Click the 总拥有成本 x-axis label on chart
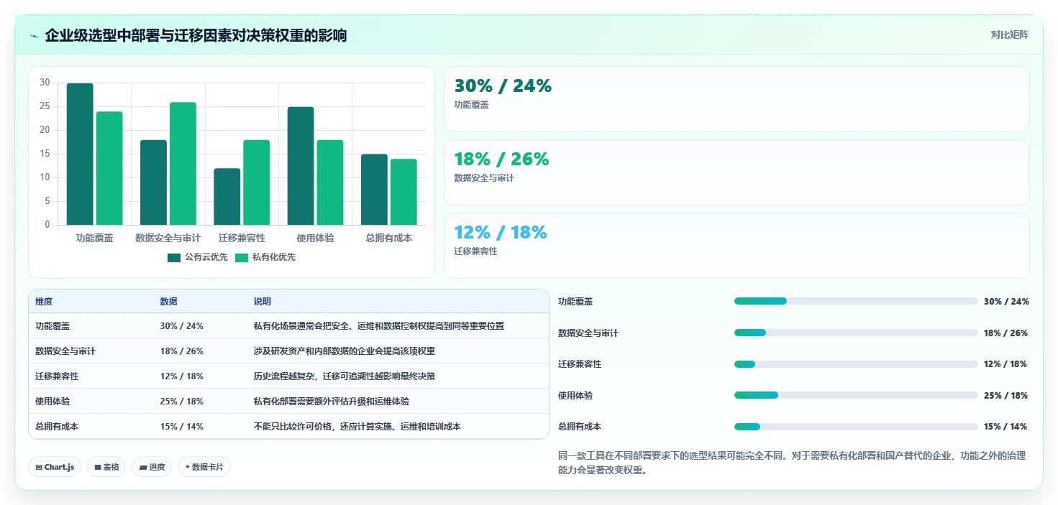1058x505 pixels. coord(389,238)
